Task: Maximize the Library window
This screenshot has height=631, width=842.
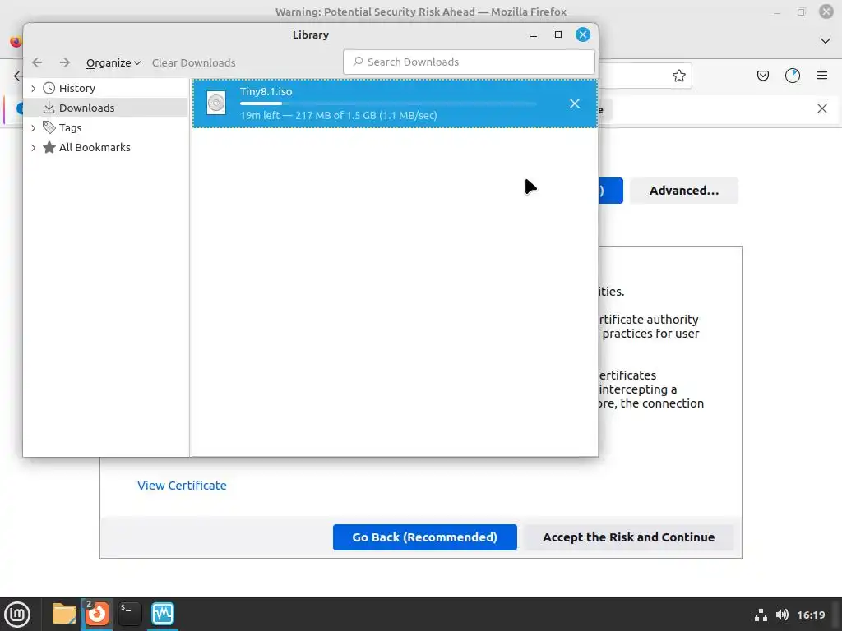Action: click(558, 35)
